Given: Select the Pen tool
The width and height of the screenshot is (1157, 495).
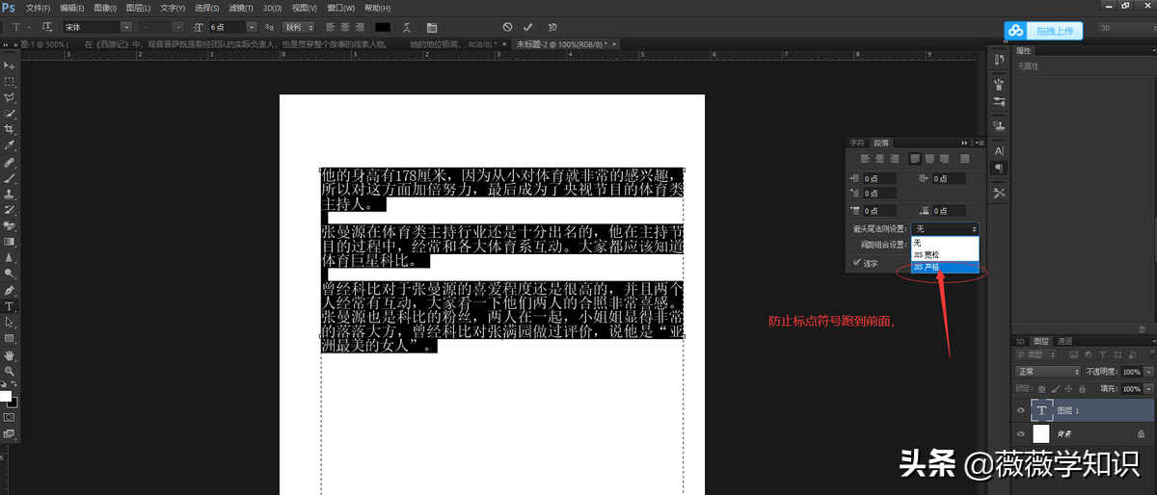Looking at the screenshot, I should tap(10, 290).
